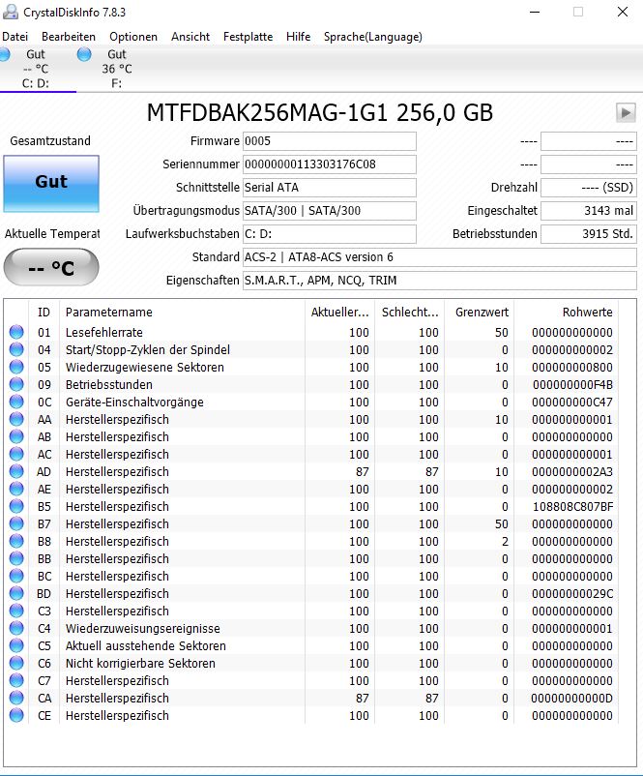
Task: Click the Laufwerksbuchstaben field
Action: coord(330,234)
